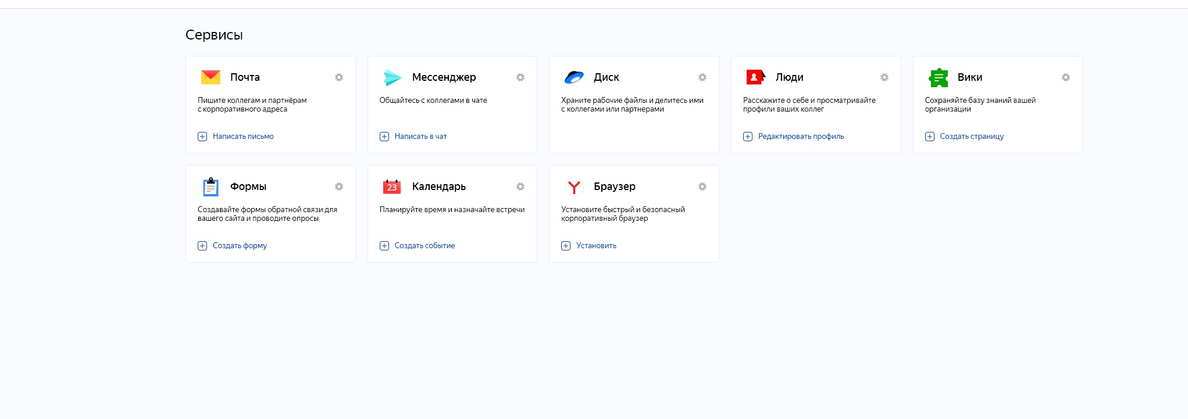Image resolution: width=1188 pixels, height=419 pixels.
Task: Open settings gear on Браузер card
Action: [702, 187]
